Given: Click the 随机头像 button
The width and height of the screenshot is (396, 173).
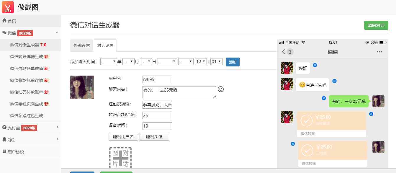Looking at the screenshot, I should 154,137.
